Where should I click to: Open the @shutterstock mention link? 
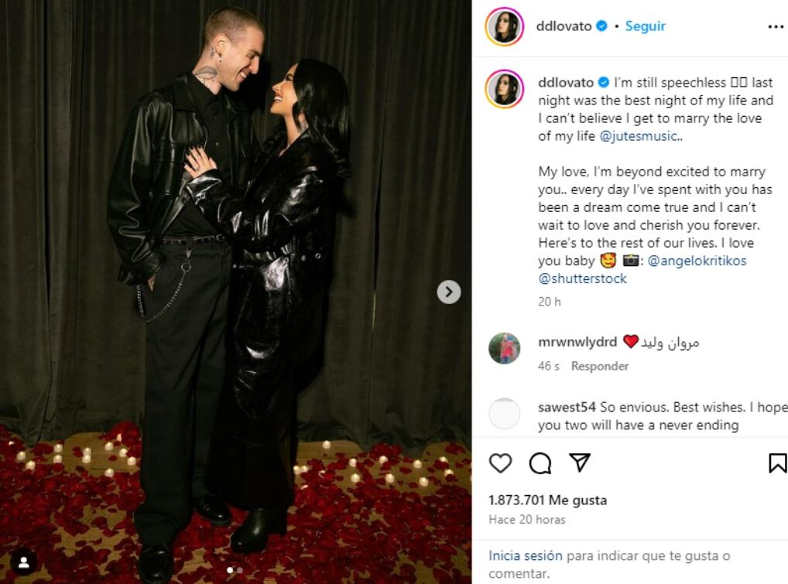point(582,278)
